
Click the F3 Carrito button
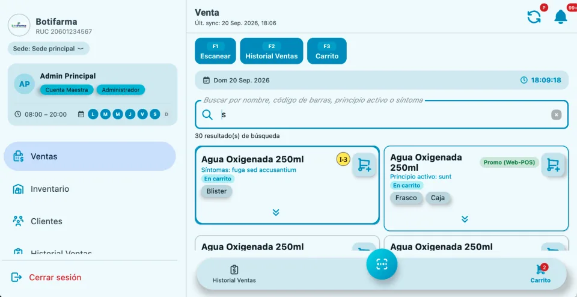tap(327, 51)
